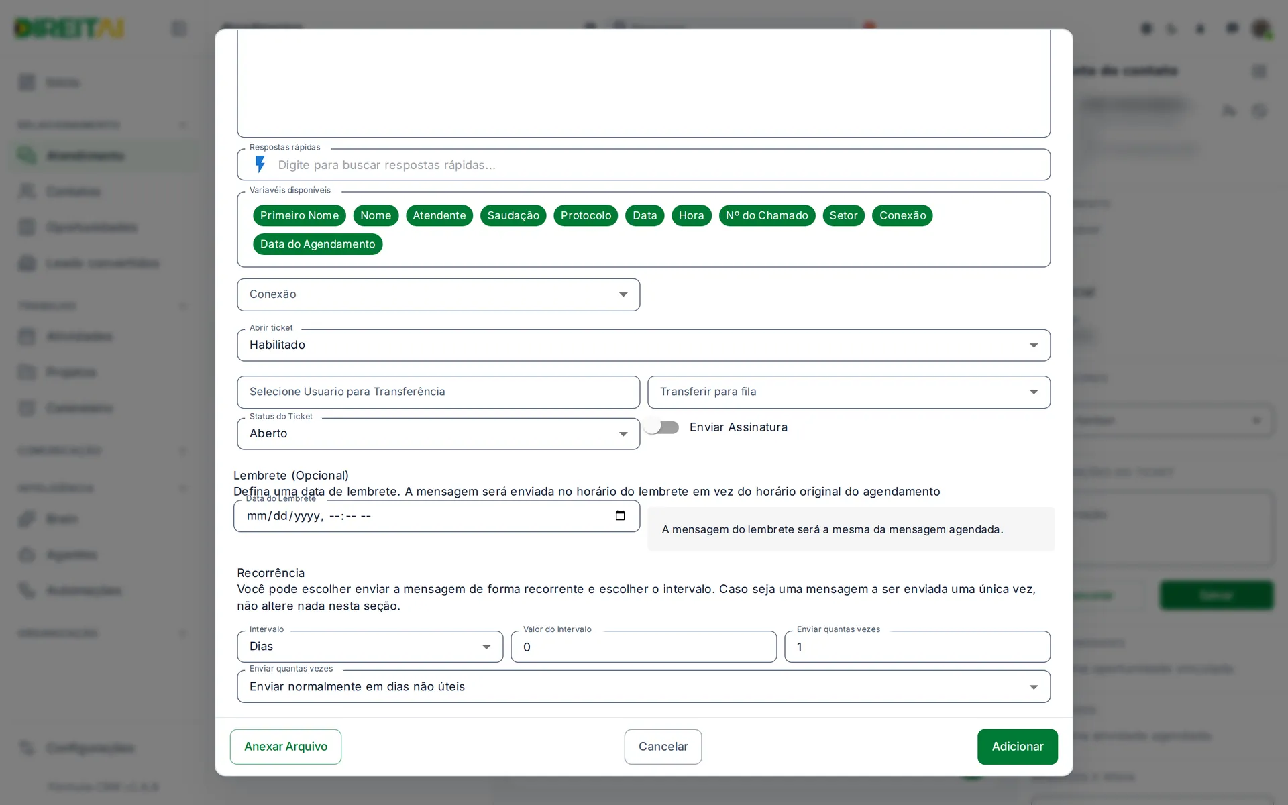
Task: Click inside the large message text area
Action: (643, 83)
